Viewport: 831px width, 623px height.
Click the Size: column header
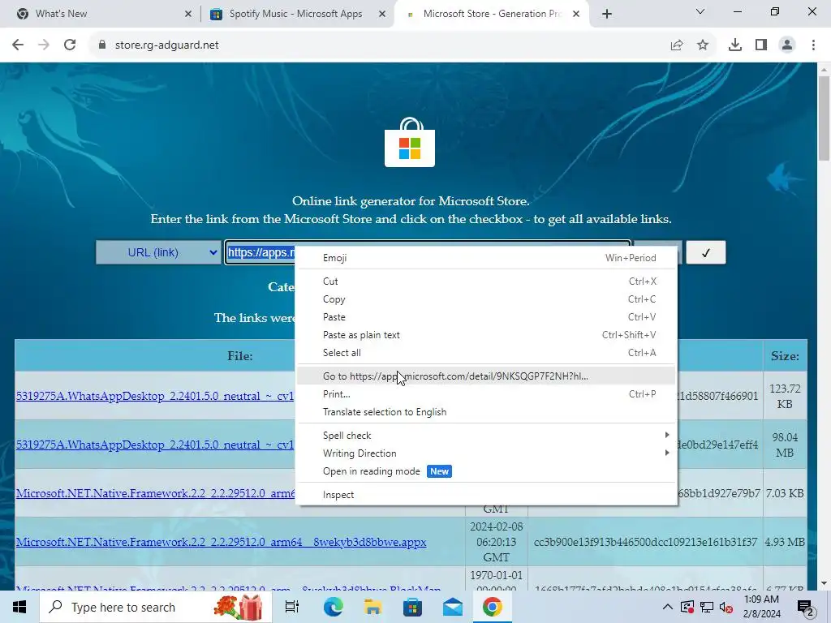click(x=785, y=356)
